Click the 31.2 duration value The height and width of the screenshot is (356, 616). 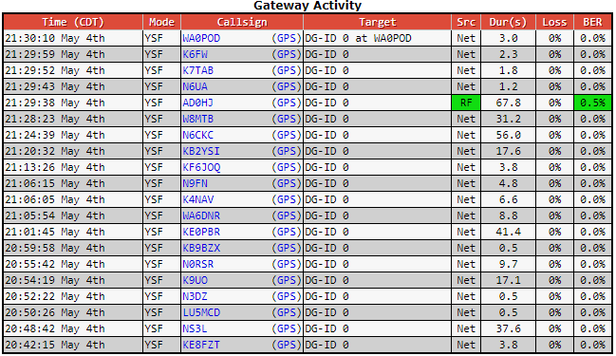pyautogui.click(x=508, y=119)
